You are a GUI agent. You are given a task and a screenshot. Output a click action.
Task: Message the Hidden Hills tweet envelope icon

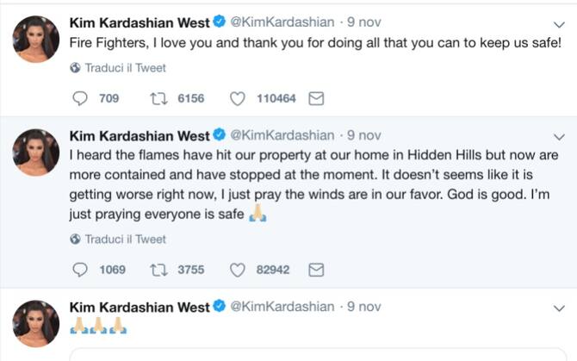(315, 270)
